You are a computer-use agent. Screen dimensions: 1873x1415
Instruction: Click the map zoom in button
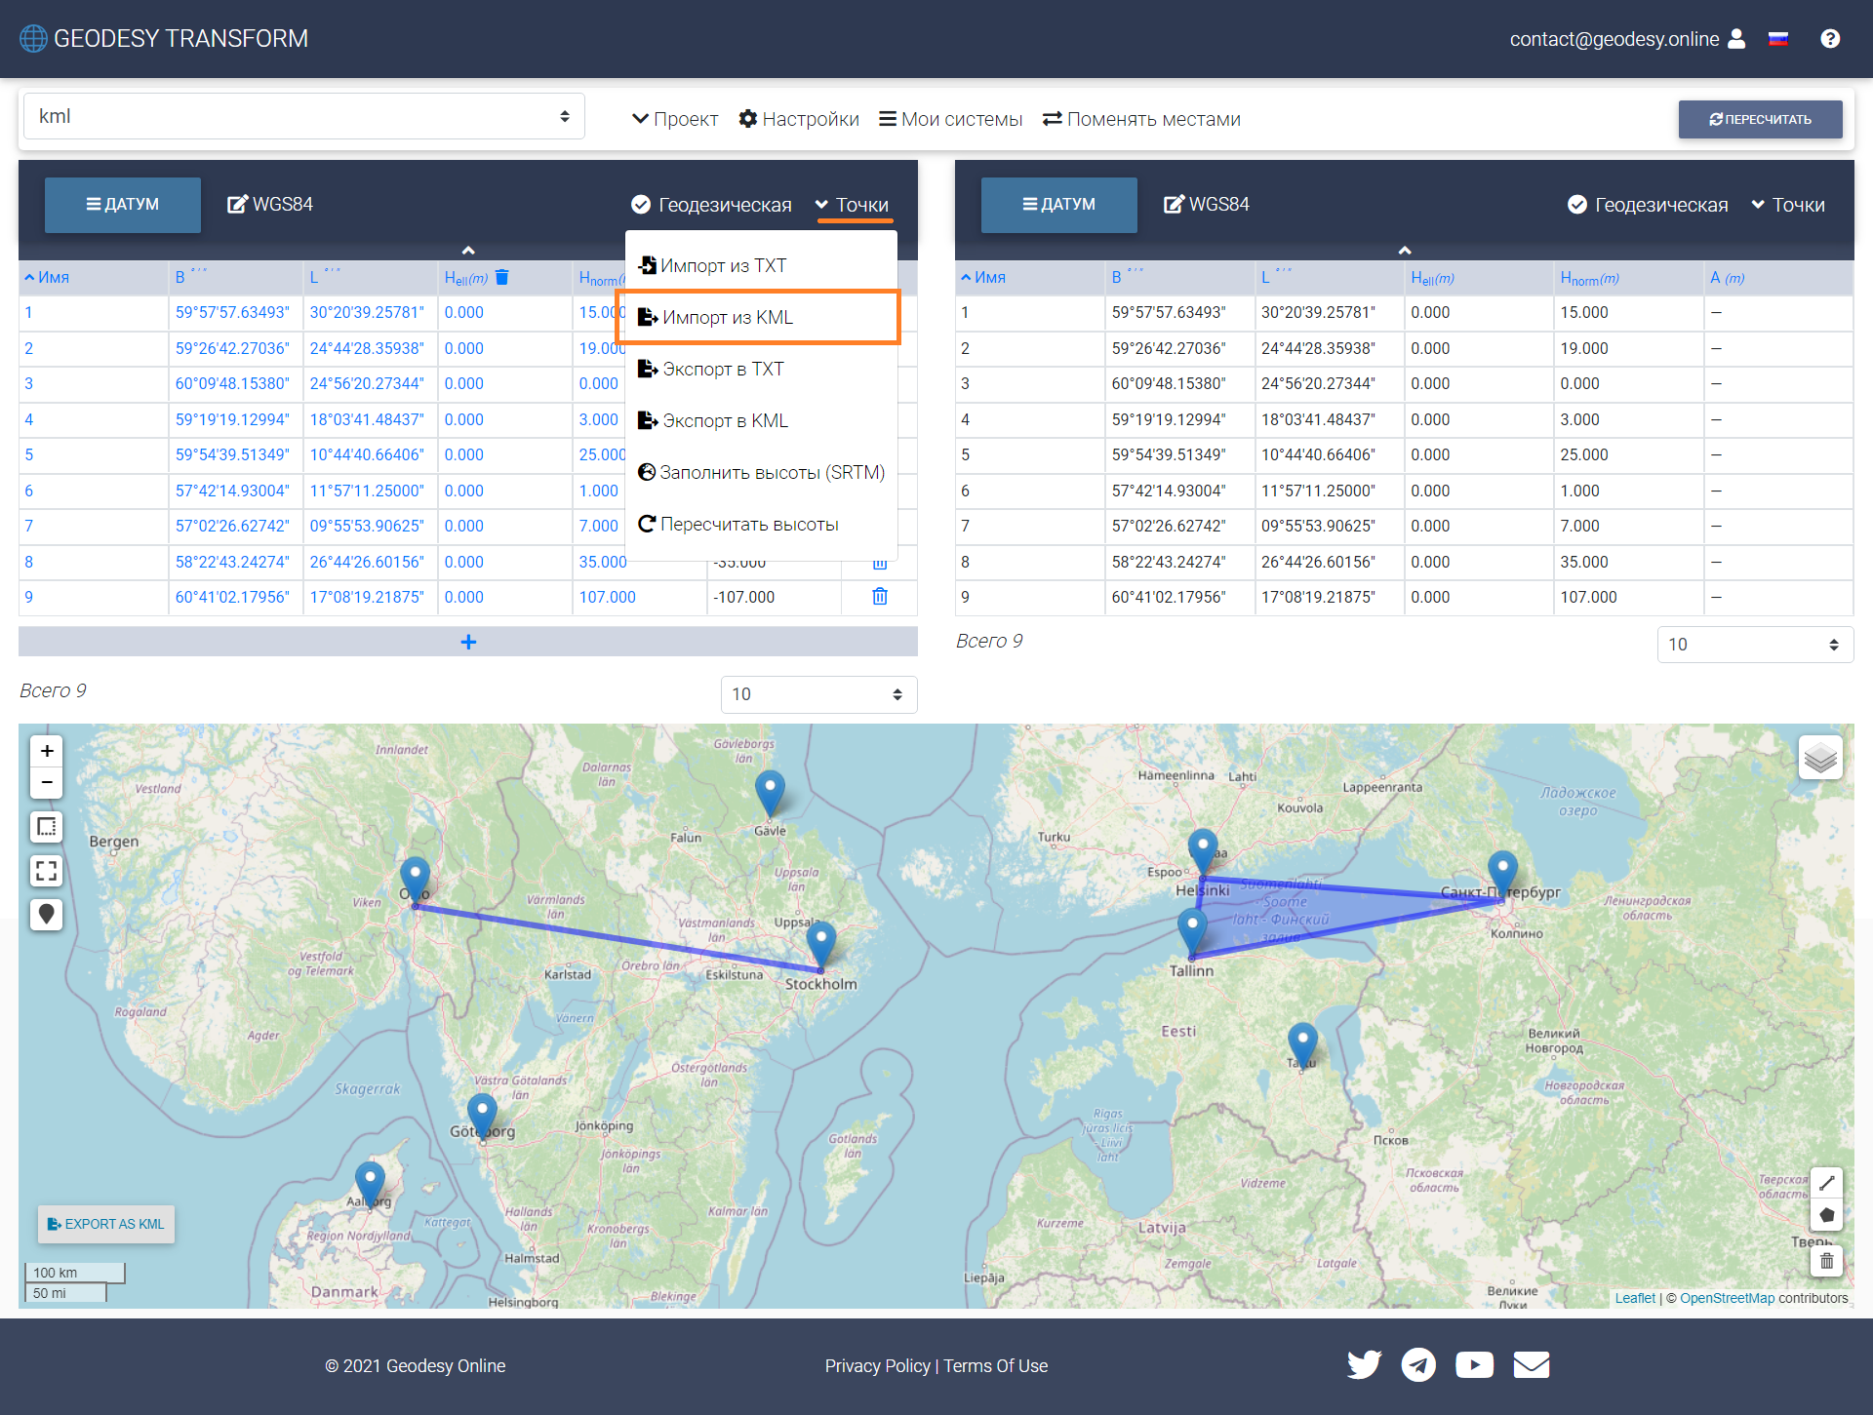point(46,751)
